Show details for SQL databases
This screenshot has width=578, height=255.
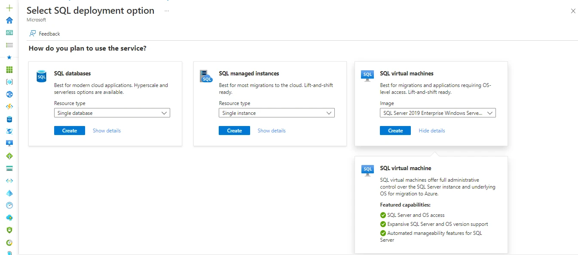(x=107, y=130)
